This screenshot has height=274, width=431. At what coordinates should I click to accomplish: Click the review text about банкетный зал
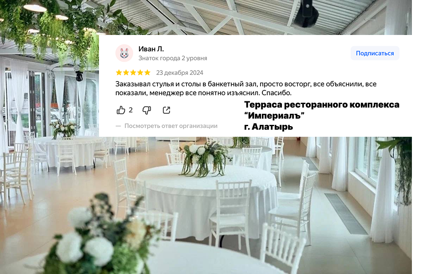point(246,88)
